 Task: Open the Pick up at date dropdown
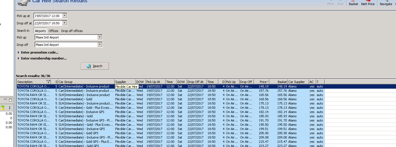[64, 16]
